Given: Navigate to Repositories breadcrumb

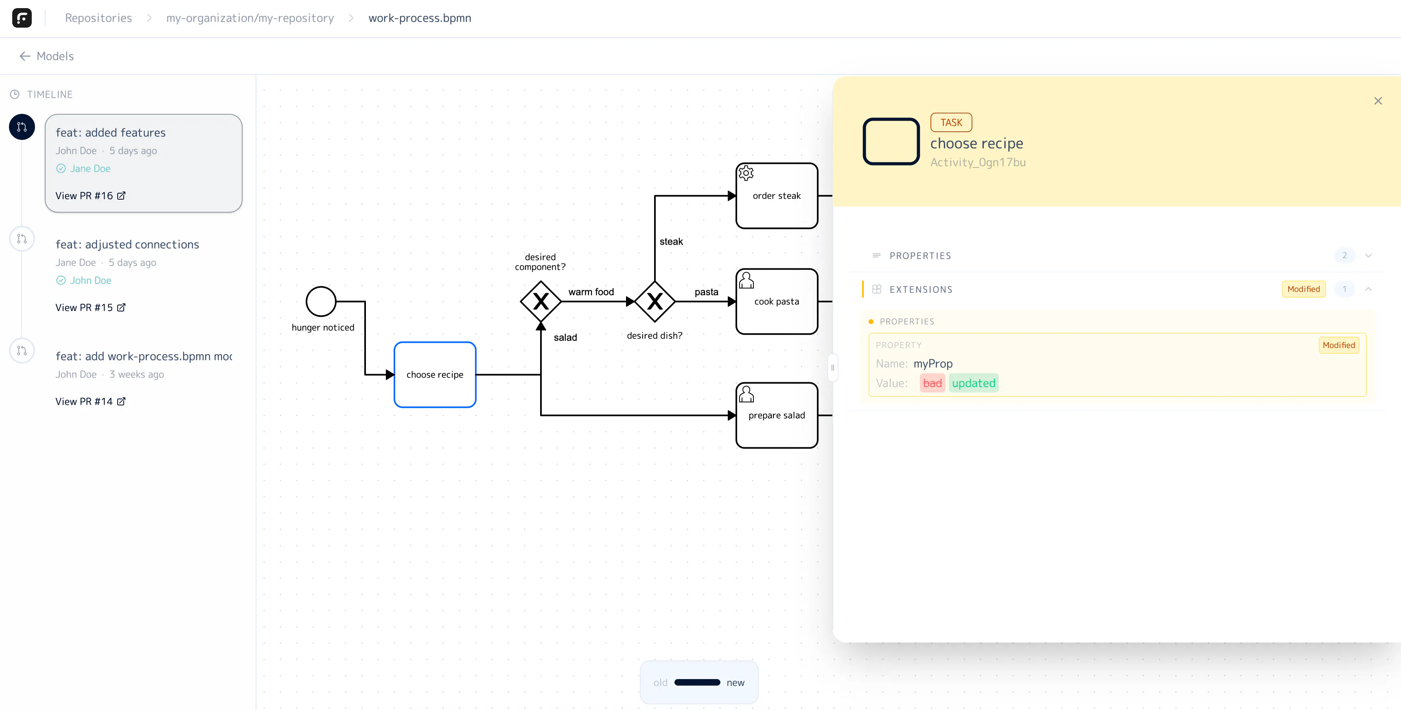Looking at the screenshot, I should pyautogui.click(x=99, y=18).
